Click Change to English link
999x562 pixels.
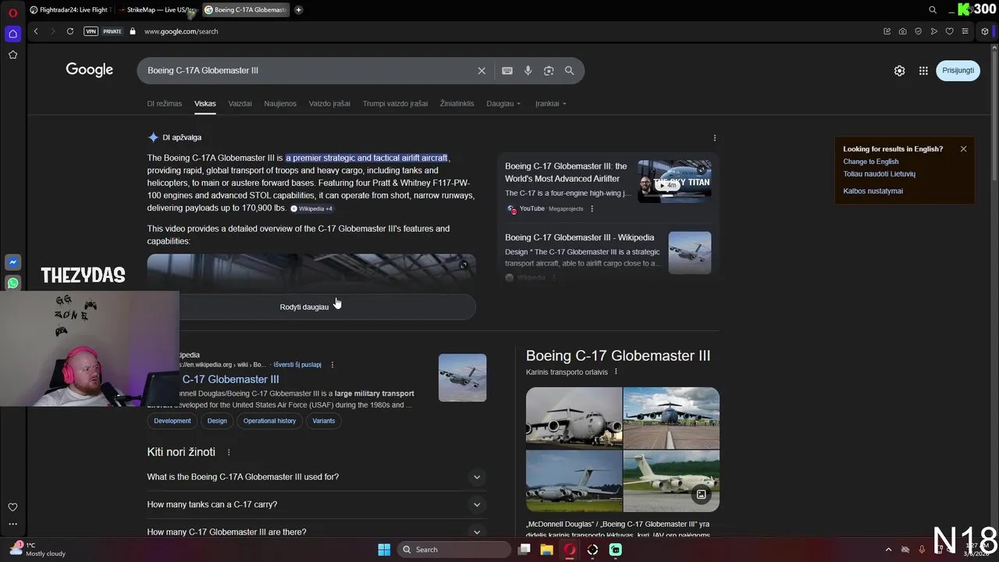(870, 162)
